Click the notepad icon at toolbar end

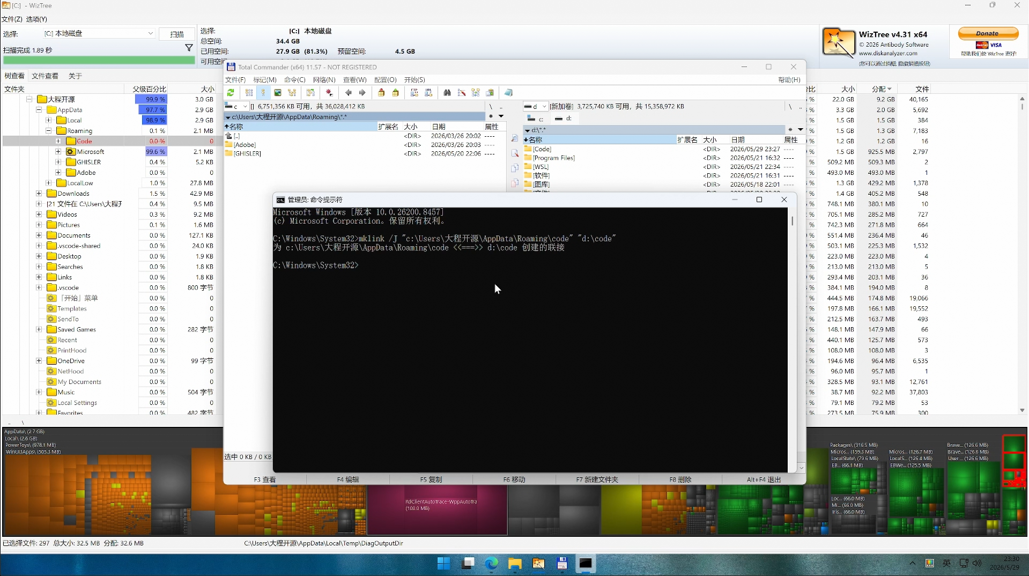point(509,93)
